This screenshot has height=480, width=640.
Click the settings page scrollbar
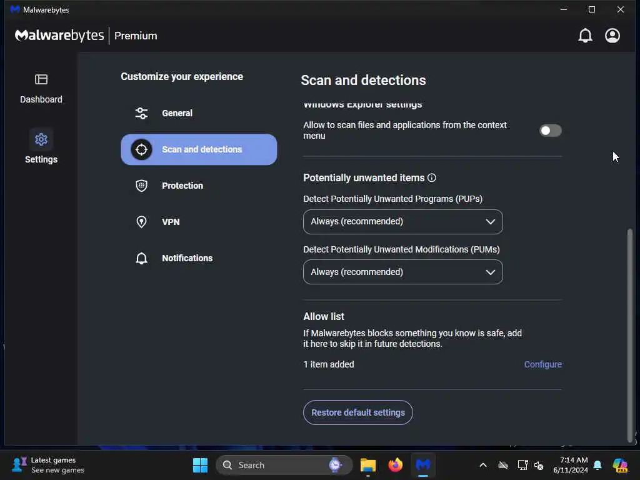coord(630,335)
